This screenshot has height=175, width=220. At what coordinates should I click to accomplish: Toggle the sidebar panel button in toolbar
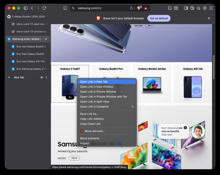click(186, 8)
